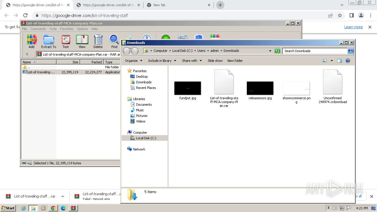
Task: Click New folder in Explorer toolbar
Action: pos(235,61)
